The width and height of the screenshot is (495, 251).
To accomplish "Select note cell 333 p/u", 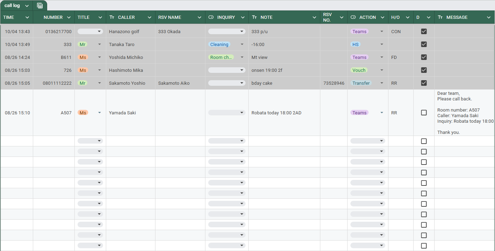I will click(x=284, y=31).
